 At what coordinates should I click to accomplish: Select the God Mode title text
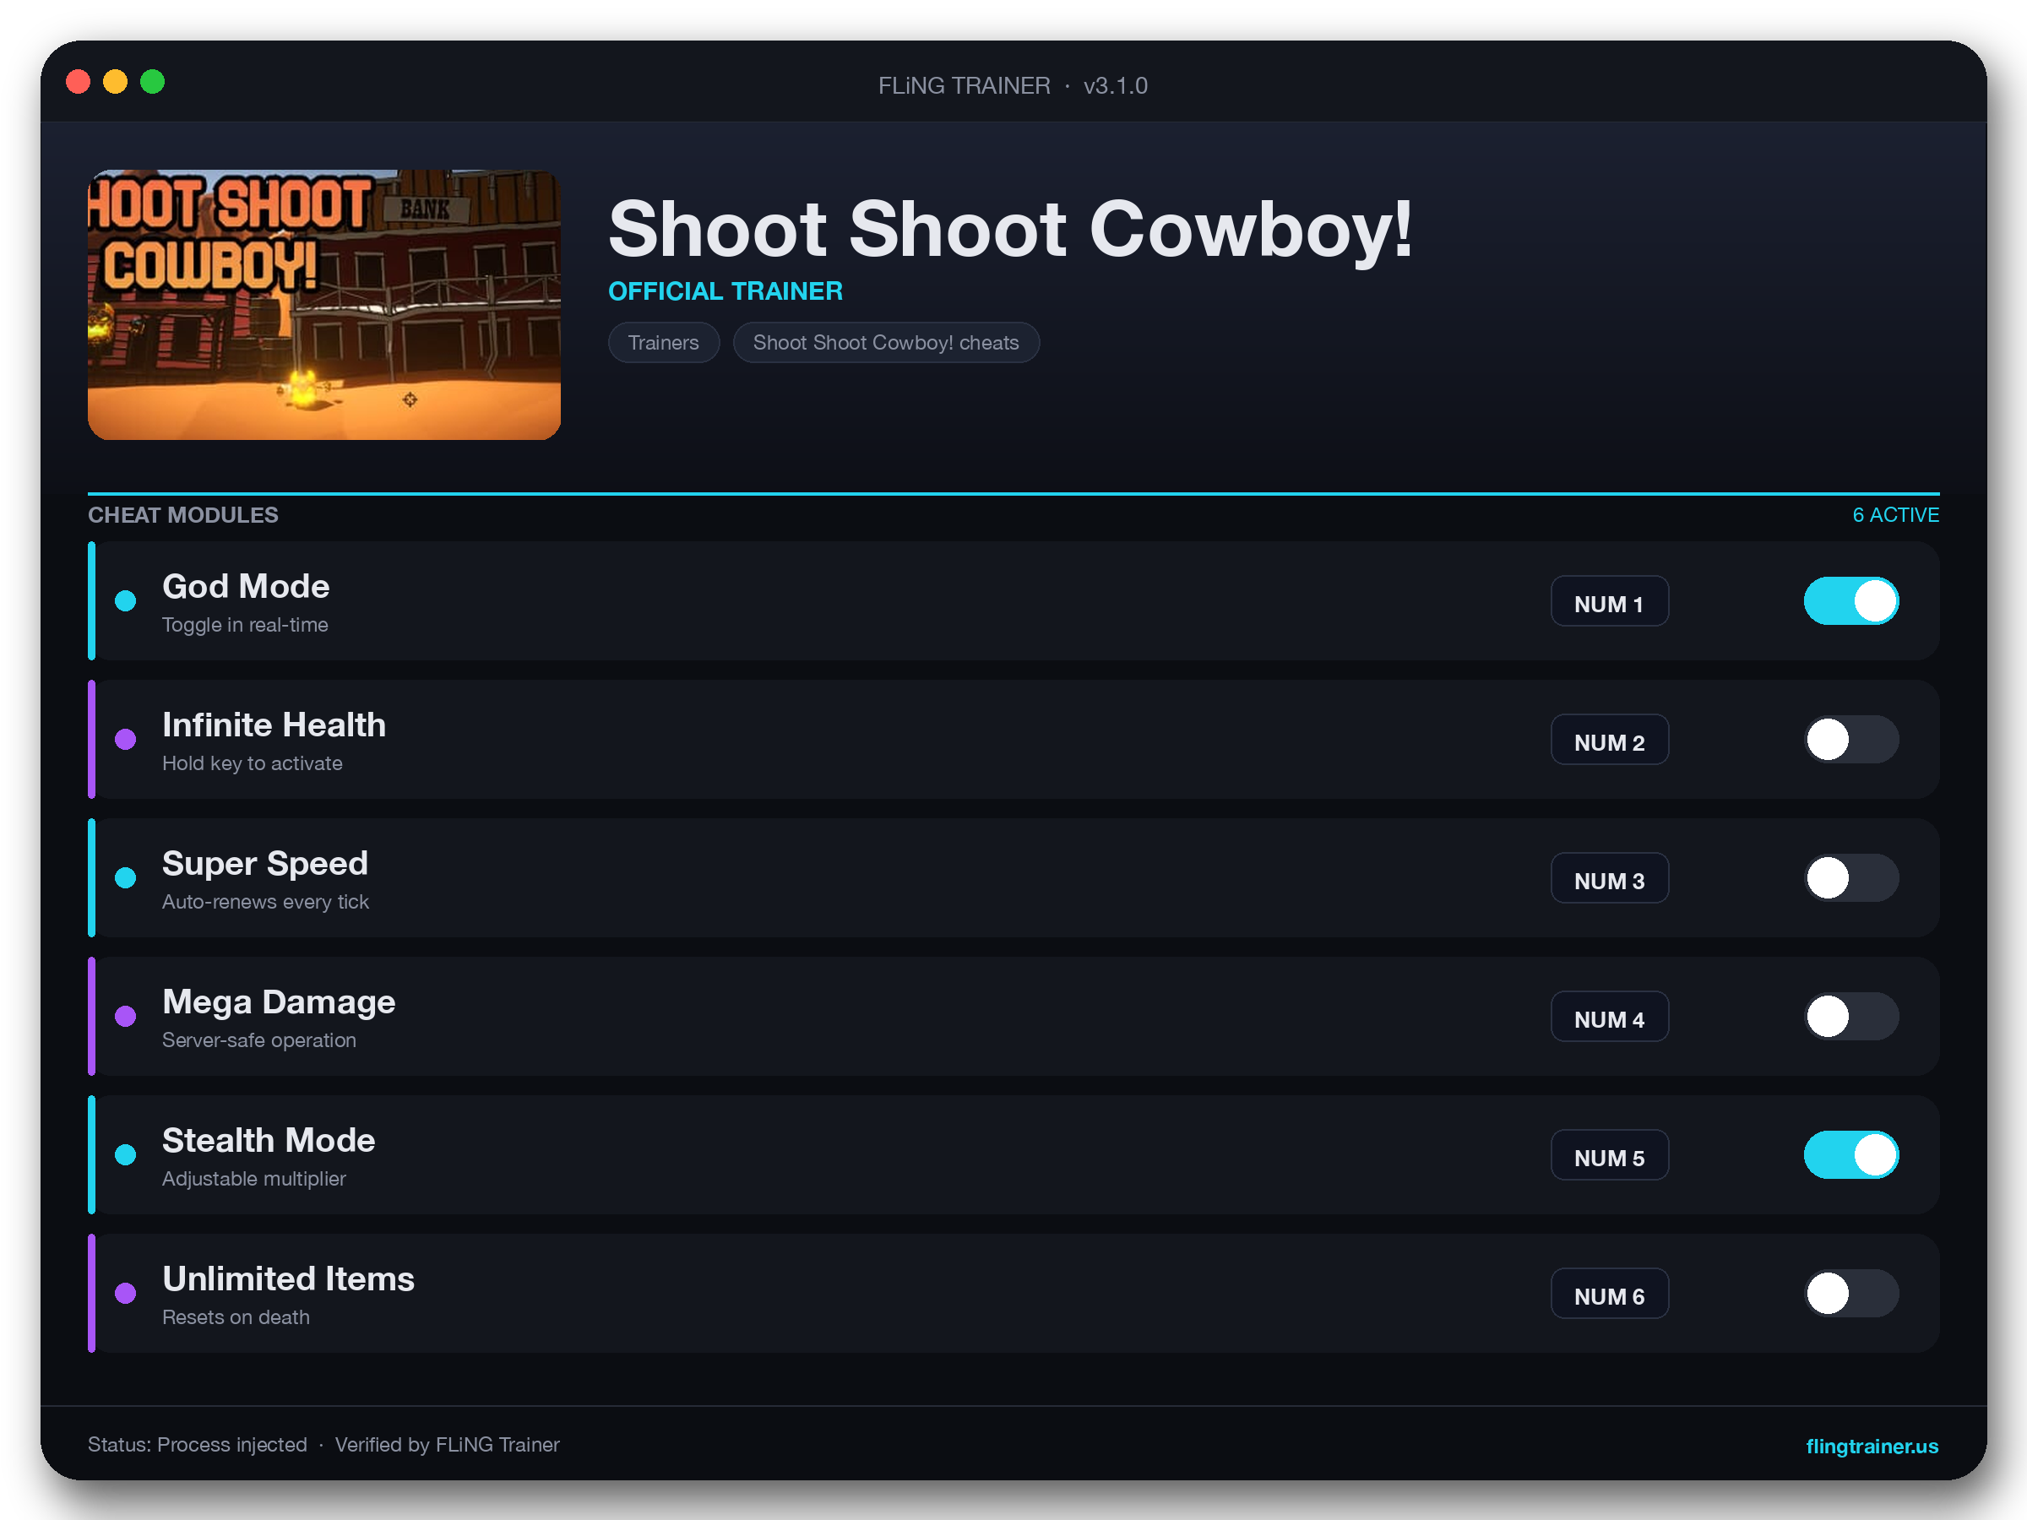[246, 586]
